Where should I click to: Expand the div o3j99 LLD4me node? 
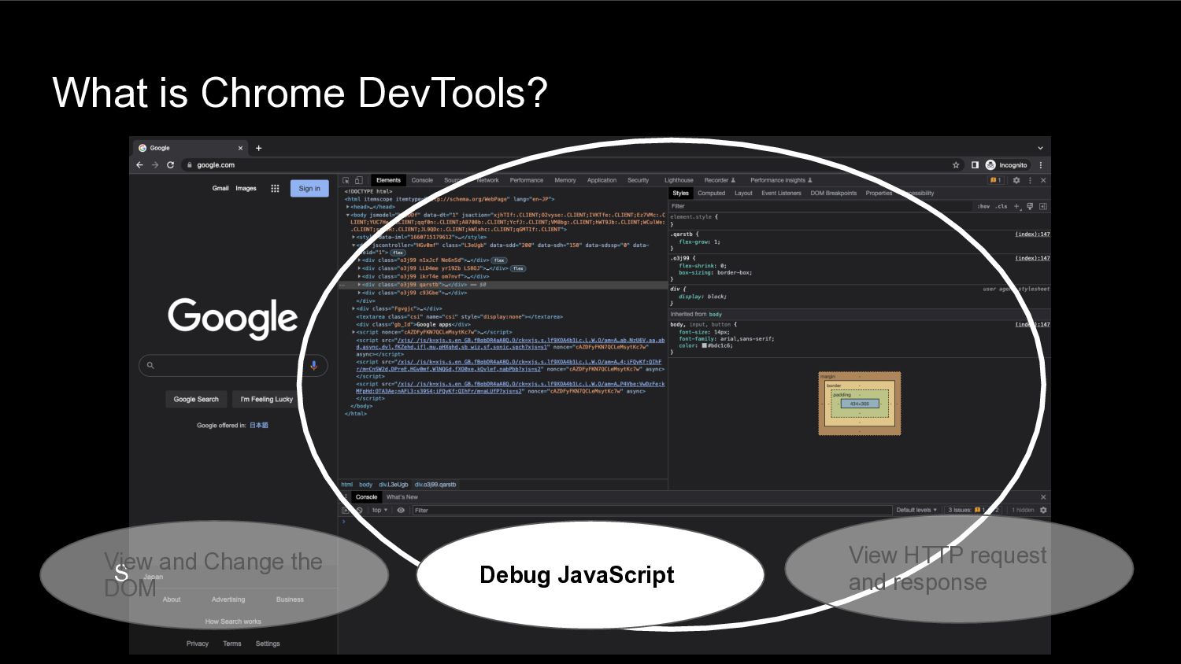pyautogui.click(x=360, y=268)
